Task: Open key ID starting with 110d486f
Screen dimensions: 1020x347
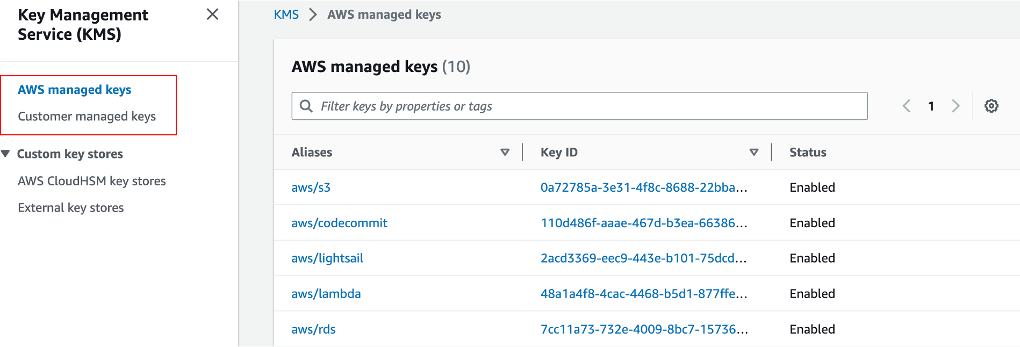Action: [x=644, y=223]
